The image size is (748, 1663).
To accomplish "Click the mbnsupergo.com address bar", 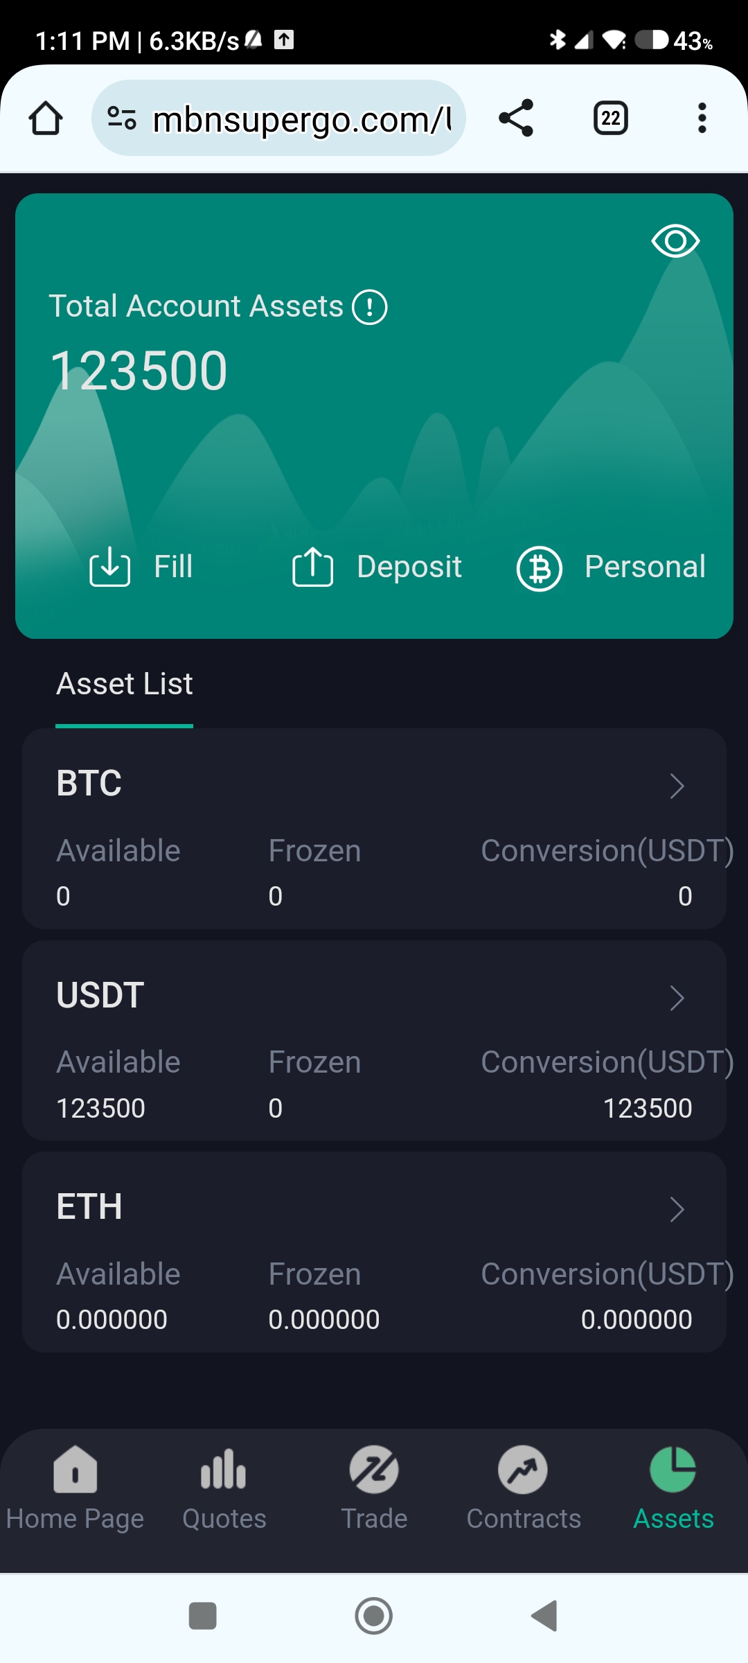I will coord(301,119).
